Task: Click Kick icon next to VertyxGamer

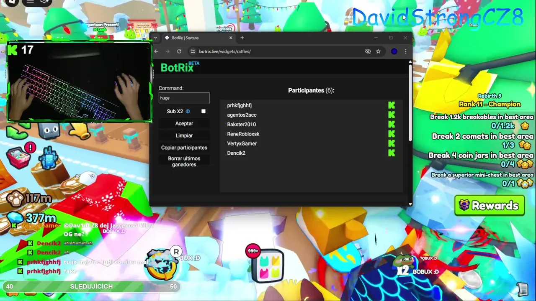Action: (x=392, y=143)
